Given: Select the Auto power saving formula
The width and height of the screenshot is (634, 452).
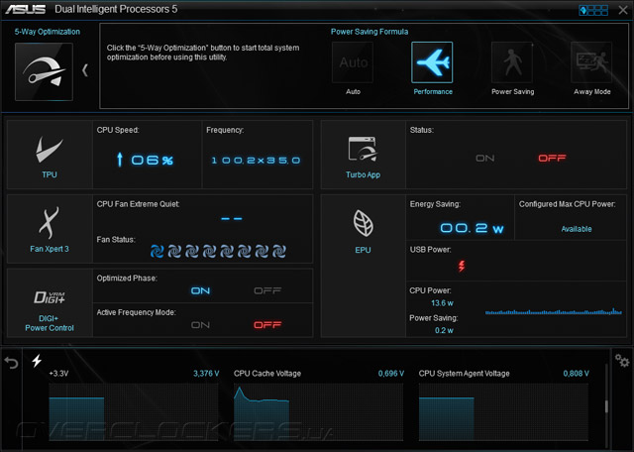Looking at the screenshot, I should pyautogui.click(x=353, y=62).
